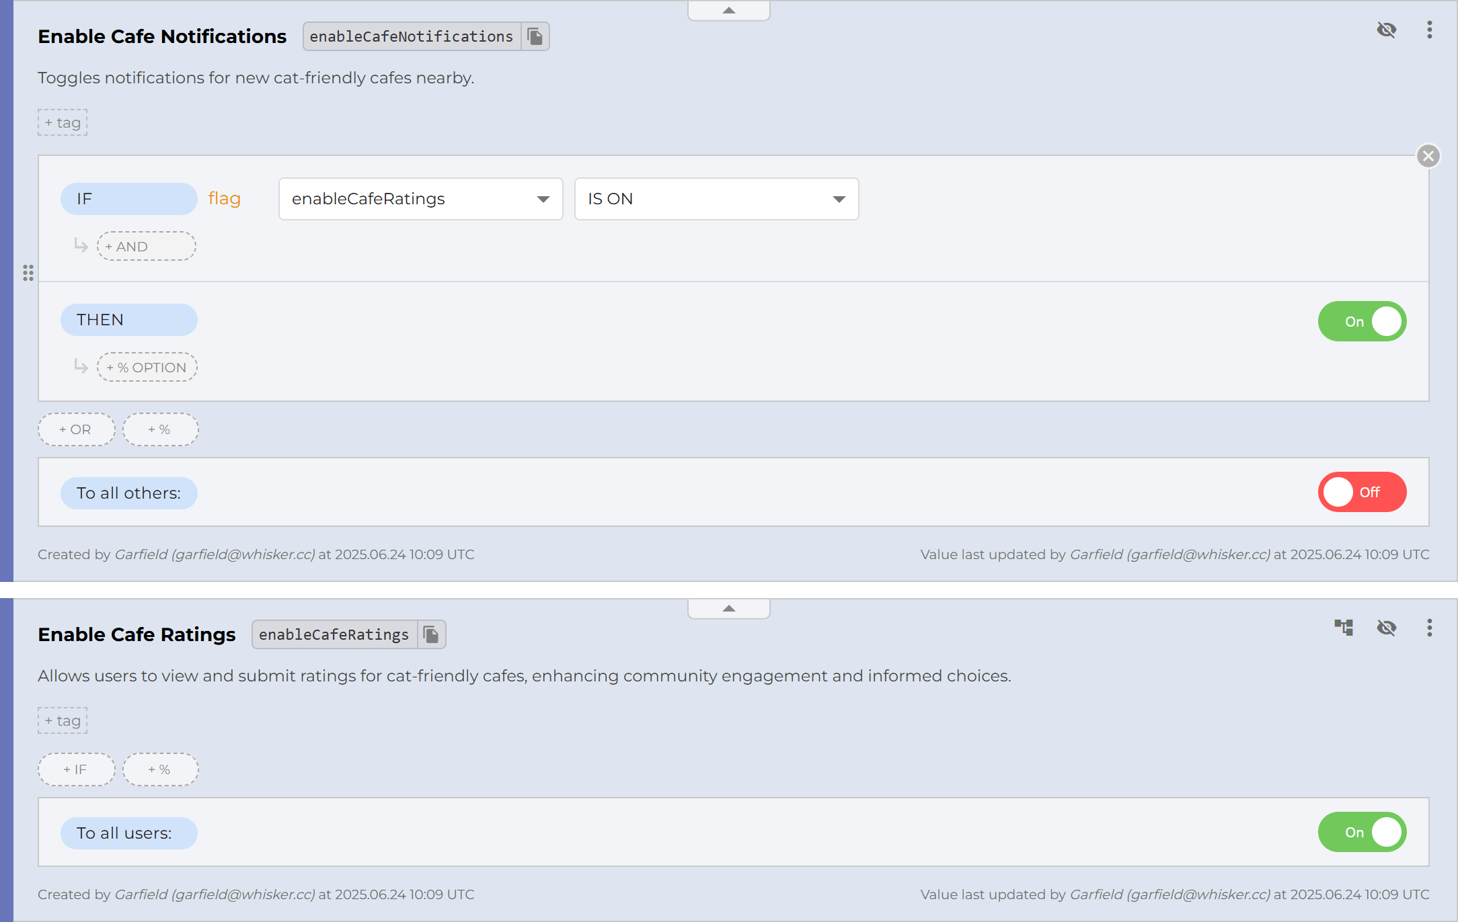Add a percentage option under THEN

147,368
